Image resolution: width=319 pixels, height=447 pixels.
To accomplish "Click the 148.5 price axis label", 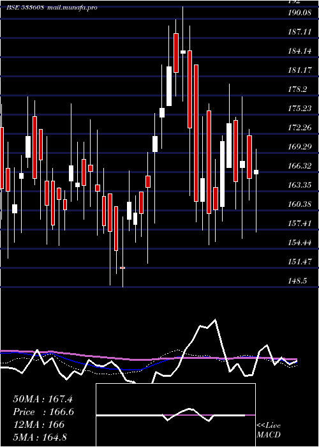I will click(x=297, y=281).
